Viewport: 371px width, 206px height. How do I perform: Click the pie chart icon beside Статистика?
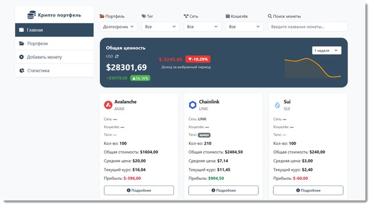[x=22, y=71]
